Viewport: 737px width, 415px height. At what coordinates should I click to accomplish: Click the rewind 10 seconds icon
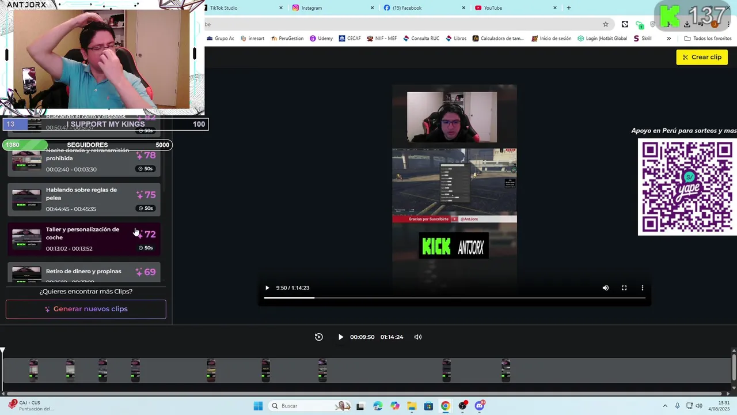click(x=318, y=337)
